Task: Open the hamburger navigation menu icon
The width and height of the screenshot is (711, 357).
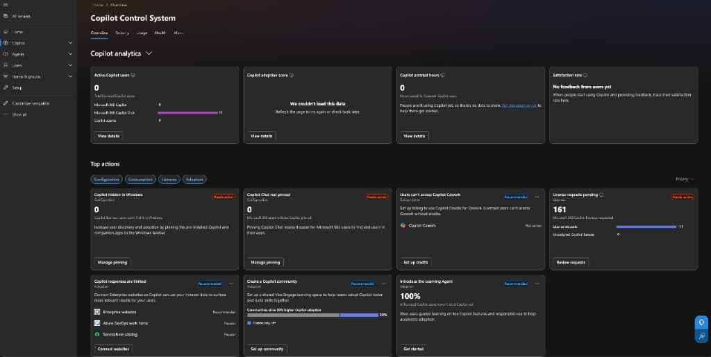Action: pyautogui.click(x=6, y=5)
